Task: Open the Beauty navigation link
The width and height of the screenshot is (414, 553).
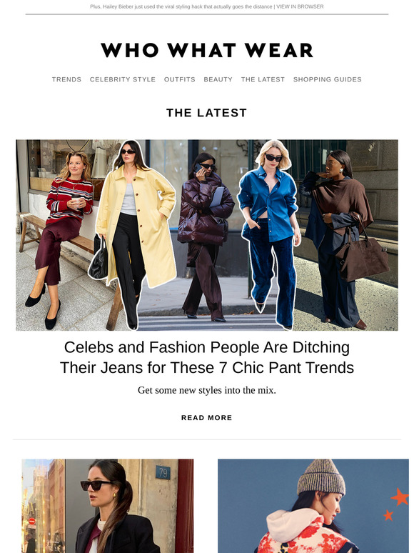Action: tap(218, 79)
